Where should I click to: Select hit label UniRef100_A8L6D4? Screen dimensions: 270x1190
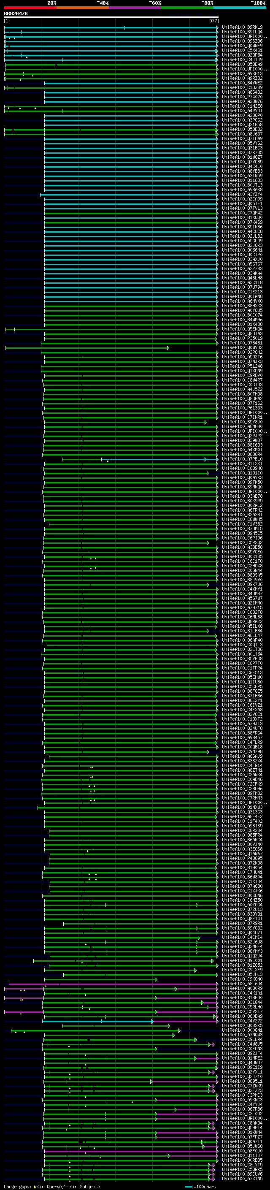click(242, 984)
